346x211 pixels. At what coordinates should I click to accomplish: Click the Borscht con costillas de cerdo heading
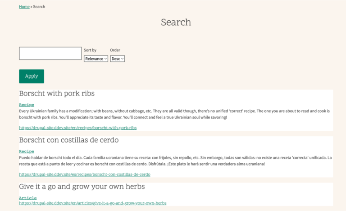pos(69,140)
